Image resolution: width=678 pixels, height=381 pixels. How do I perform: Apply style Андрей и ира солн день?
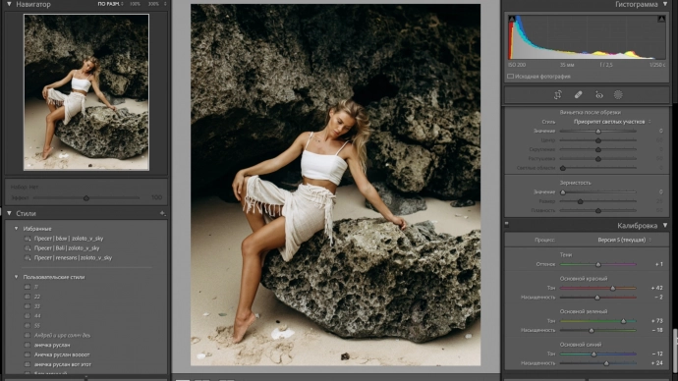pos(62,335)
